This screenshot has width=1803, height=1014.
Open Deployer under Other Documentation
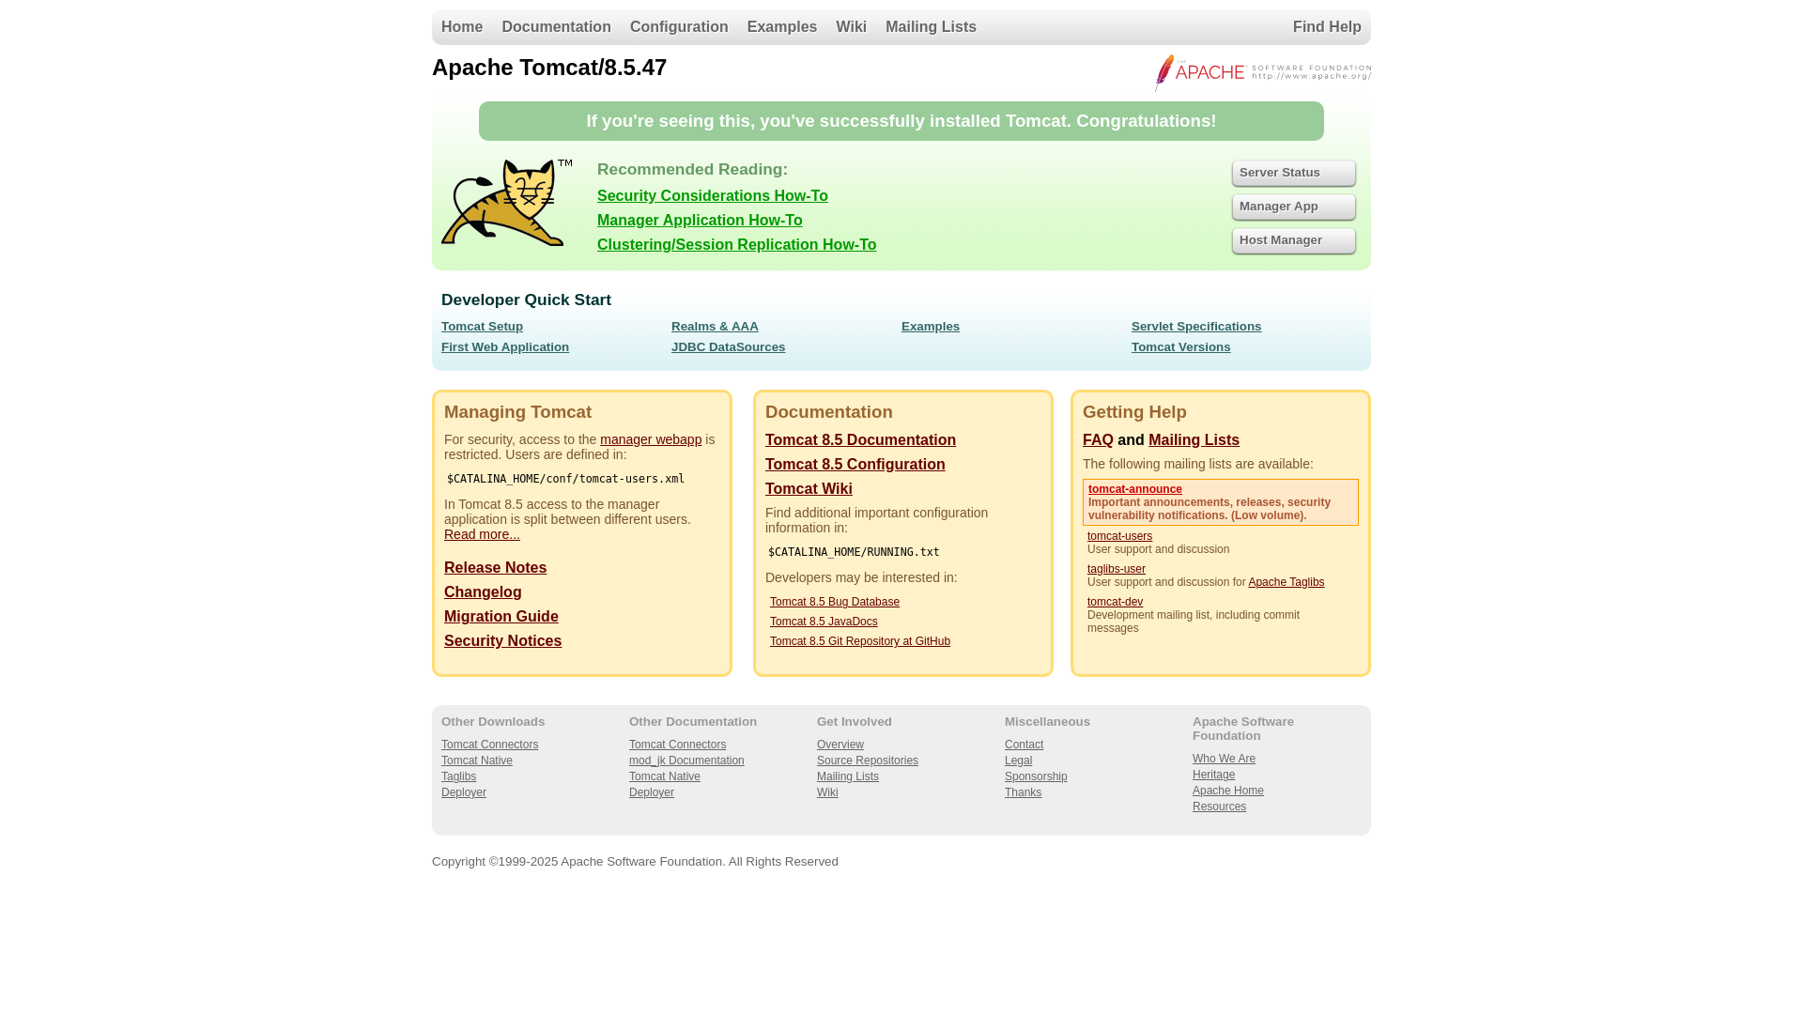coord(652,792)
